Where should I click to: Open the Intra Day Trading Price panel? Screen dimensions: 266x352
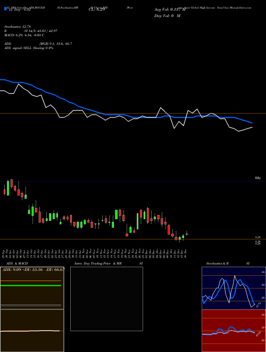pyautogui.click(x=106, y=299)
